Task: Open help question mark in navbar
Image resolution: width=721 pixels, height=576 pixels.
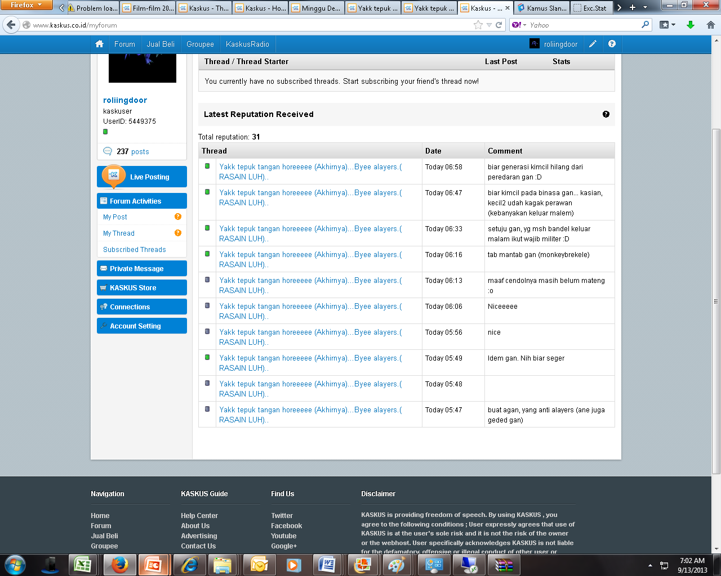Action: click(612, 44)
